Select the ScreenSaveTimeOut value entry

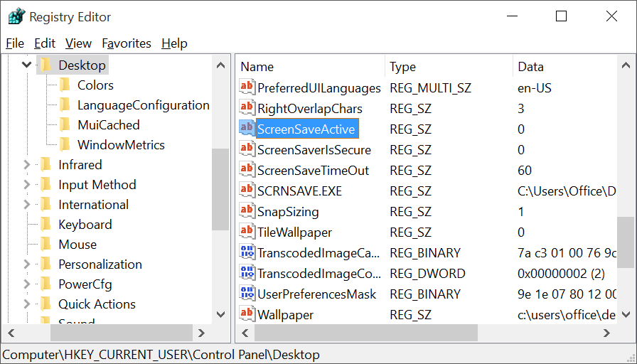click(x=313, y=170)
